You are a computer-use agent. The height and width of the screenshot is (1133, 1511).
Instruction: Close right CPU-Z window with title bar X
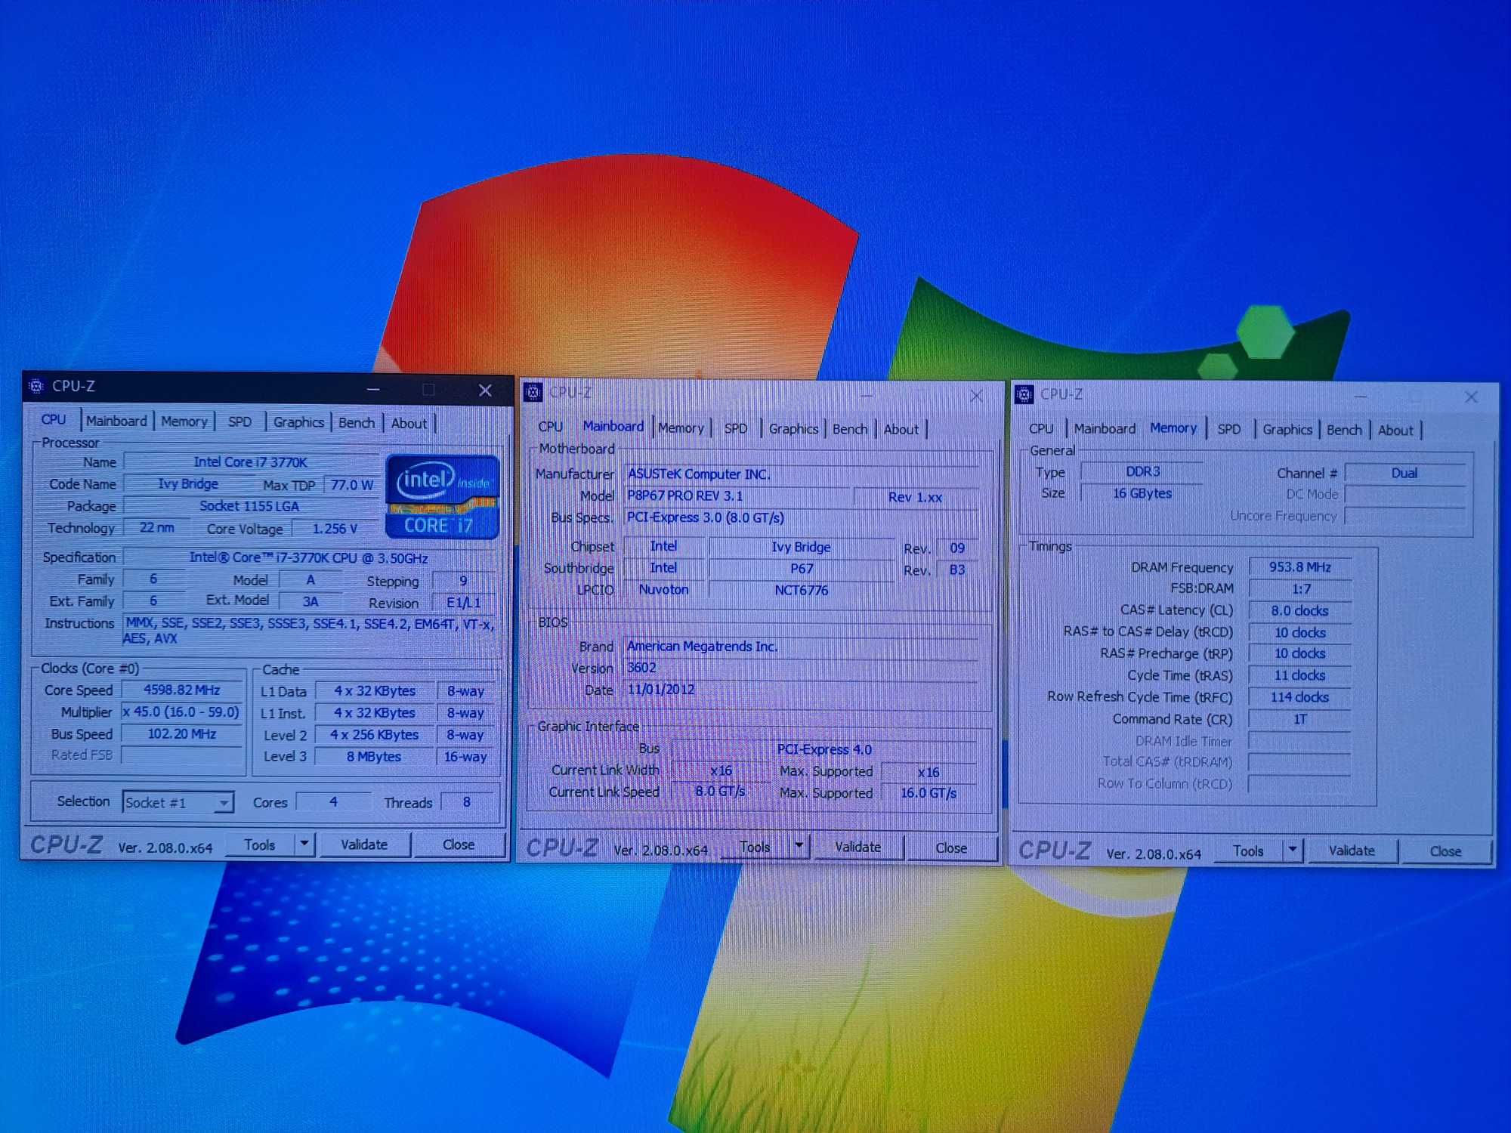1471,397
